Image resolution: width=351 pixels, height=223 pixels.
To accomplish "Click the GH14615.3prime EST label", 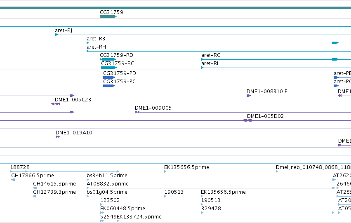I will tap(54, 184).
